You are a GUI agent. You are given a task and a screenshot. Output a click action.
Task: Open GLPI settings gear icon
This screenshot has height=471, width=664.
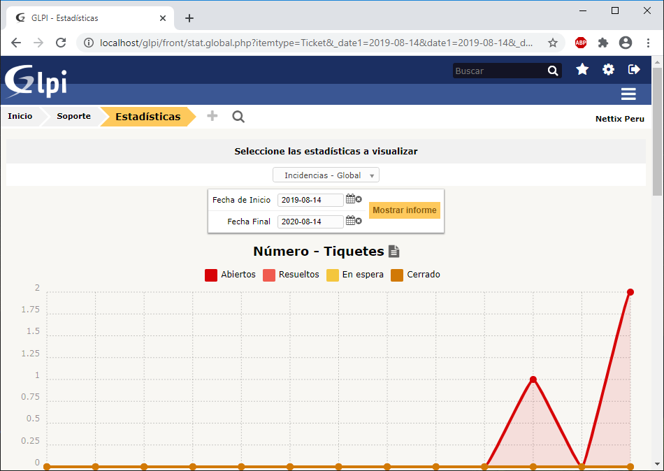[609, 69]
